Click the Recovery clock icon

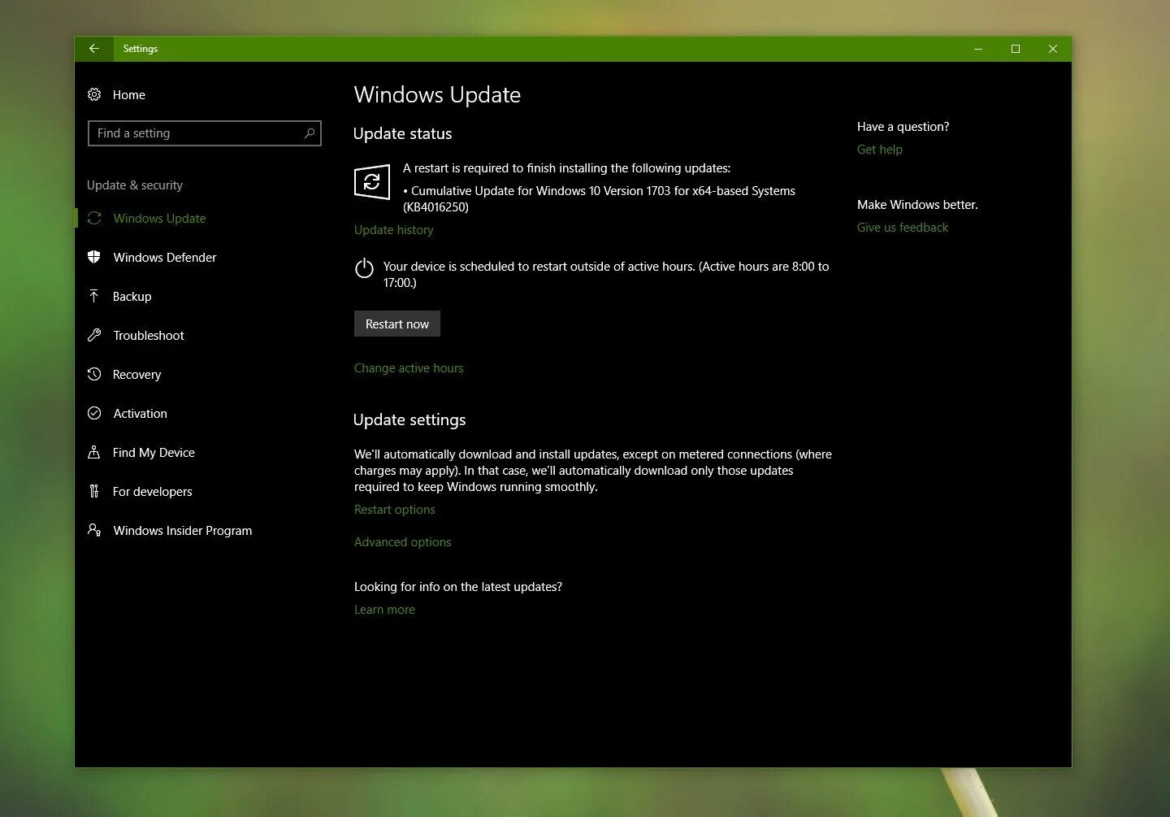(x=94, y=374)
